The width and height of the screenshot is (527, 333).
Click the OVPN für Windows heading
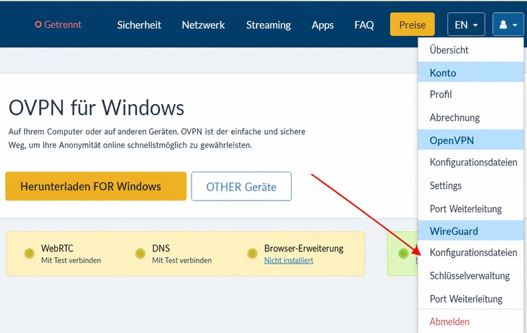click(x=96, y=107)
